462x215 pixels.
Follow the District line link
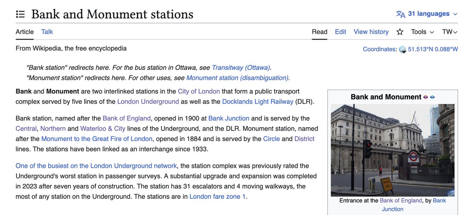tap(305, 139)
